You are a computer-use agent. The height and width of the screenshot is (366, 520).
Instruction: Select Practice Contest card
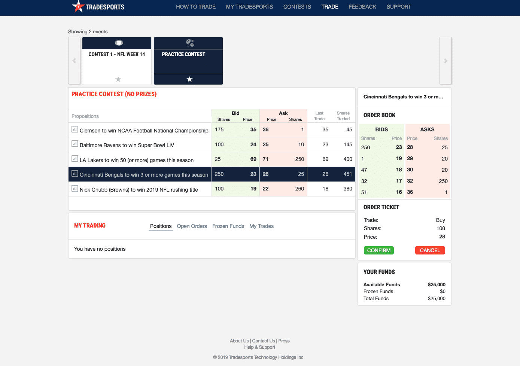coord(188,61)
